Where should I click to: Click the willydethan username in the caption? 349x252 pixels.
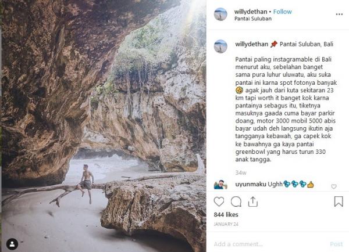click(251, 44)
